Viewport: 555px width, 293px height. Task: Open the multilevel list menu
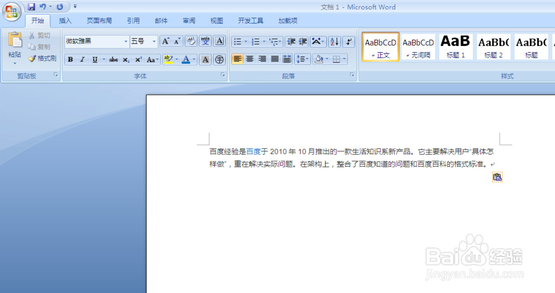275,42
